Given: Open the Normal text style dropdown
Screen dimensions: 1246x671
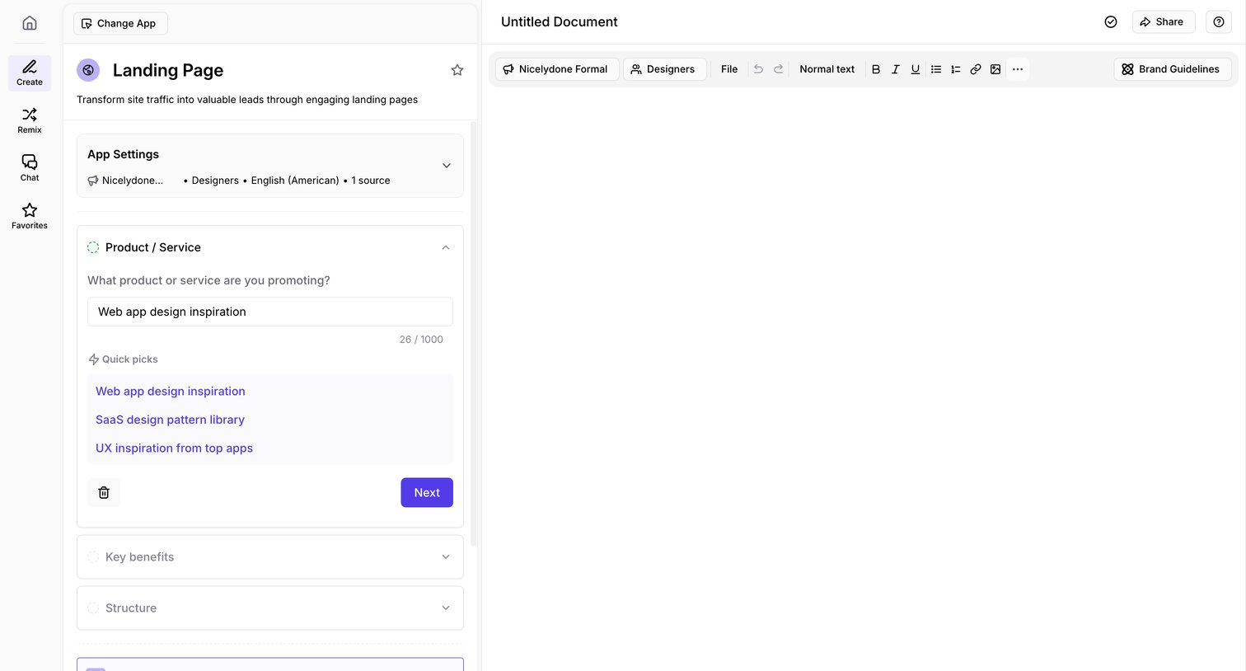Looking at the screenshot, I should pyautogui.click(x=827, y=69).
